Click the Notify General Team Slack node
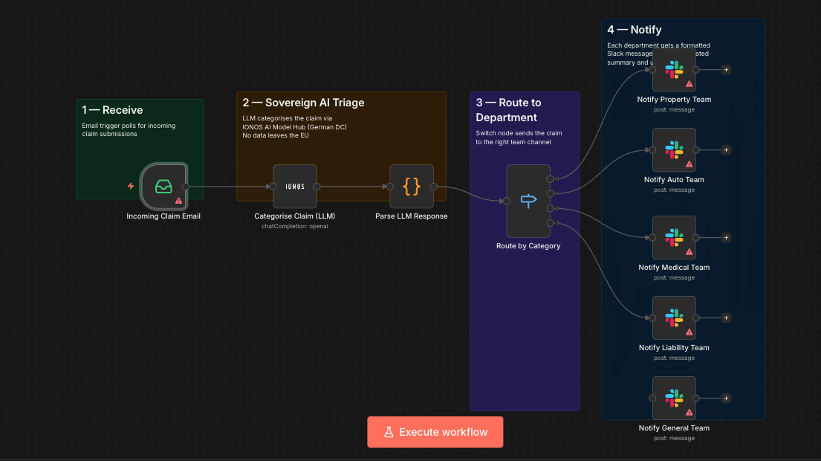The image size is (821, 461). (674, 399)
